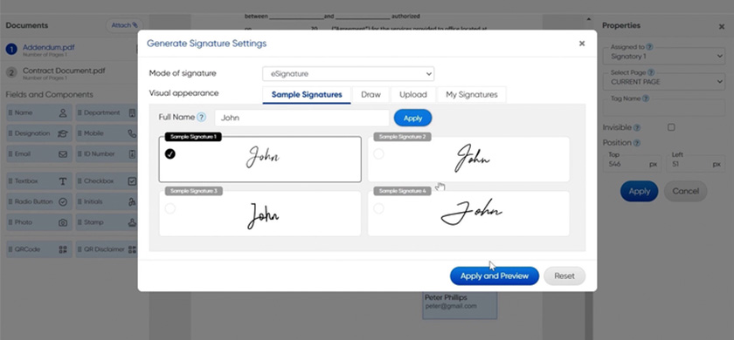The height and width of the screenshot is (340, 734).
Task: Click the Tag Name input field
Action: pyautogui.click(x=664, y=108)
